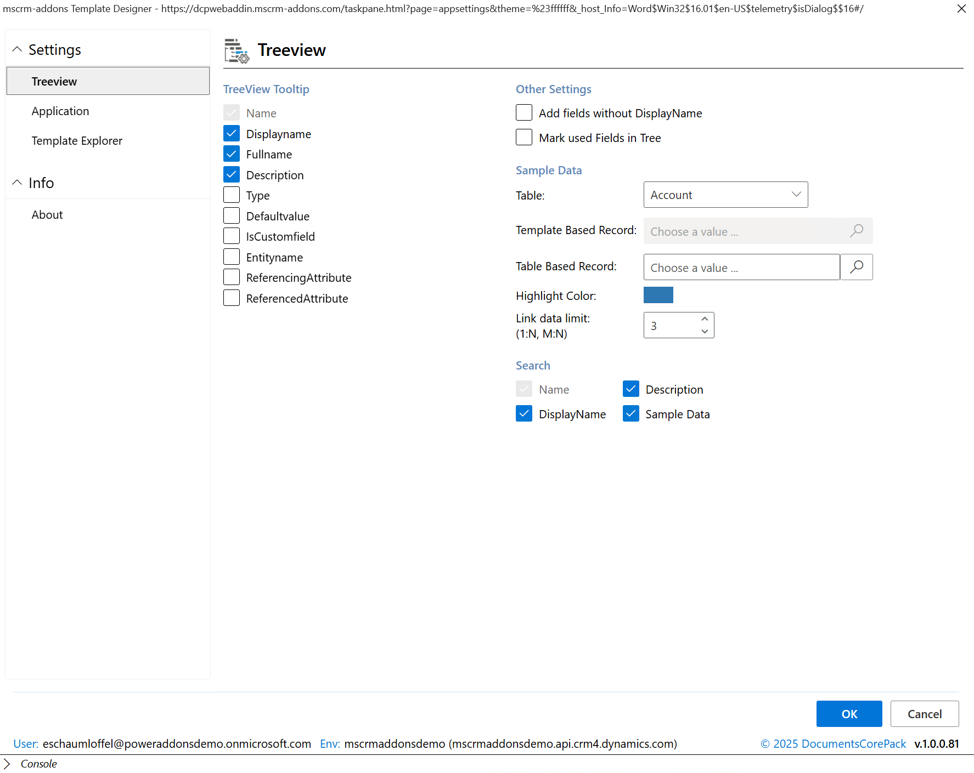Viewport: 974px width, 773px height.
Task: Enable the Type tooltip checkbox
Action: pyautogui.click(x=232, y=195)
